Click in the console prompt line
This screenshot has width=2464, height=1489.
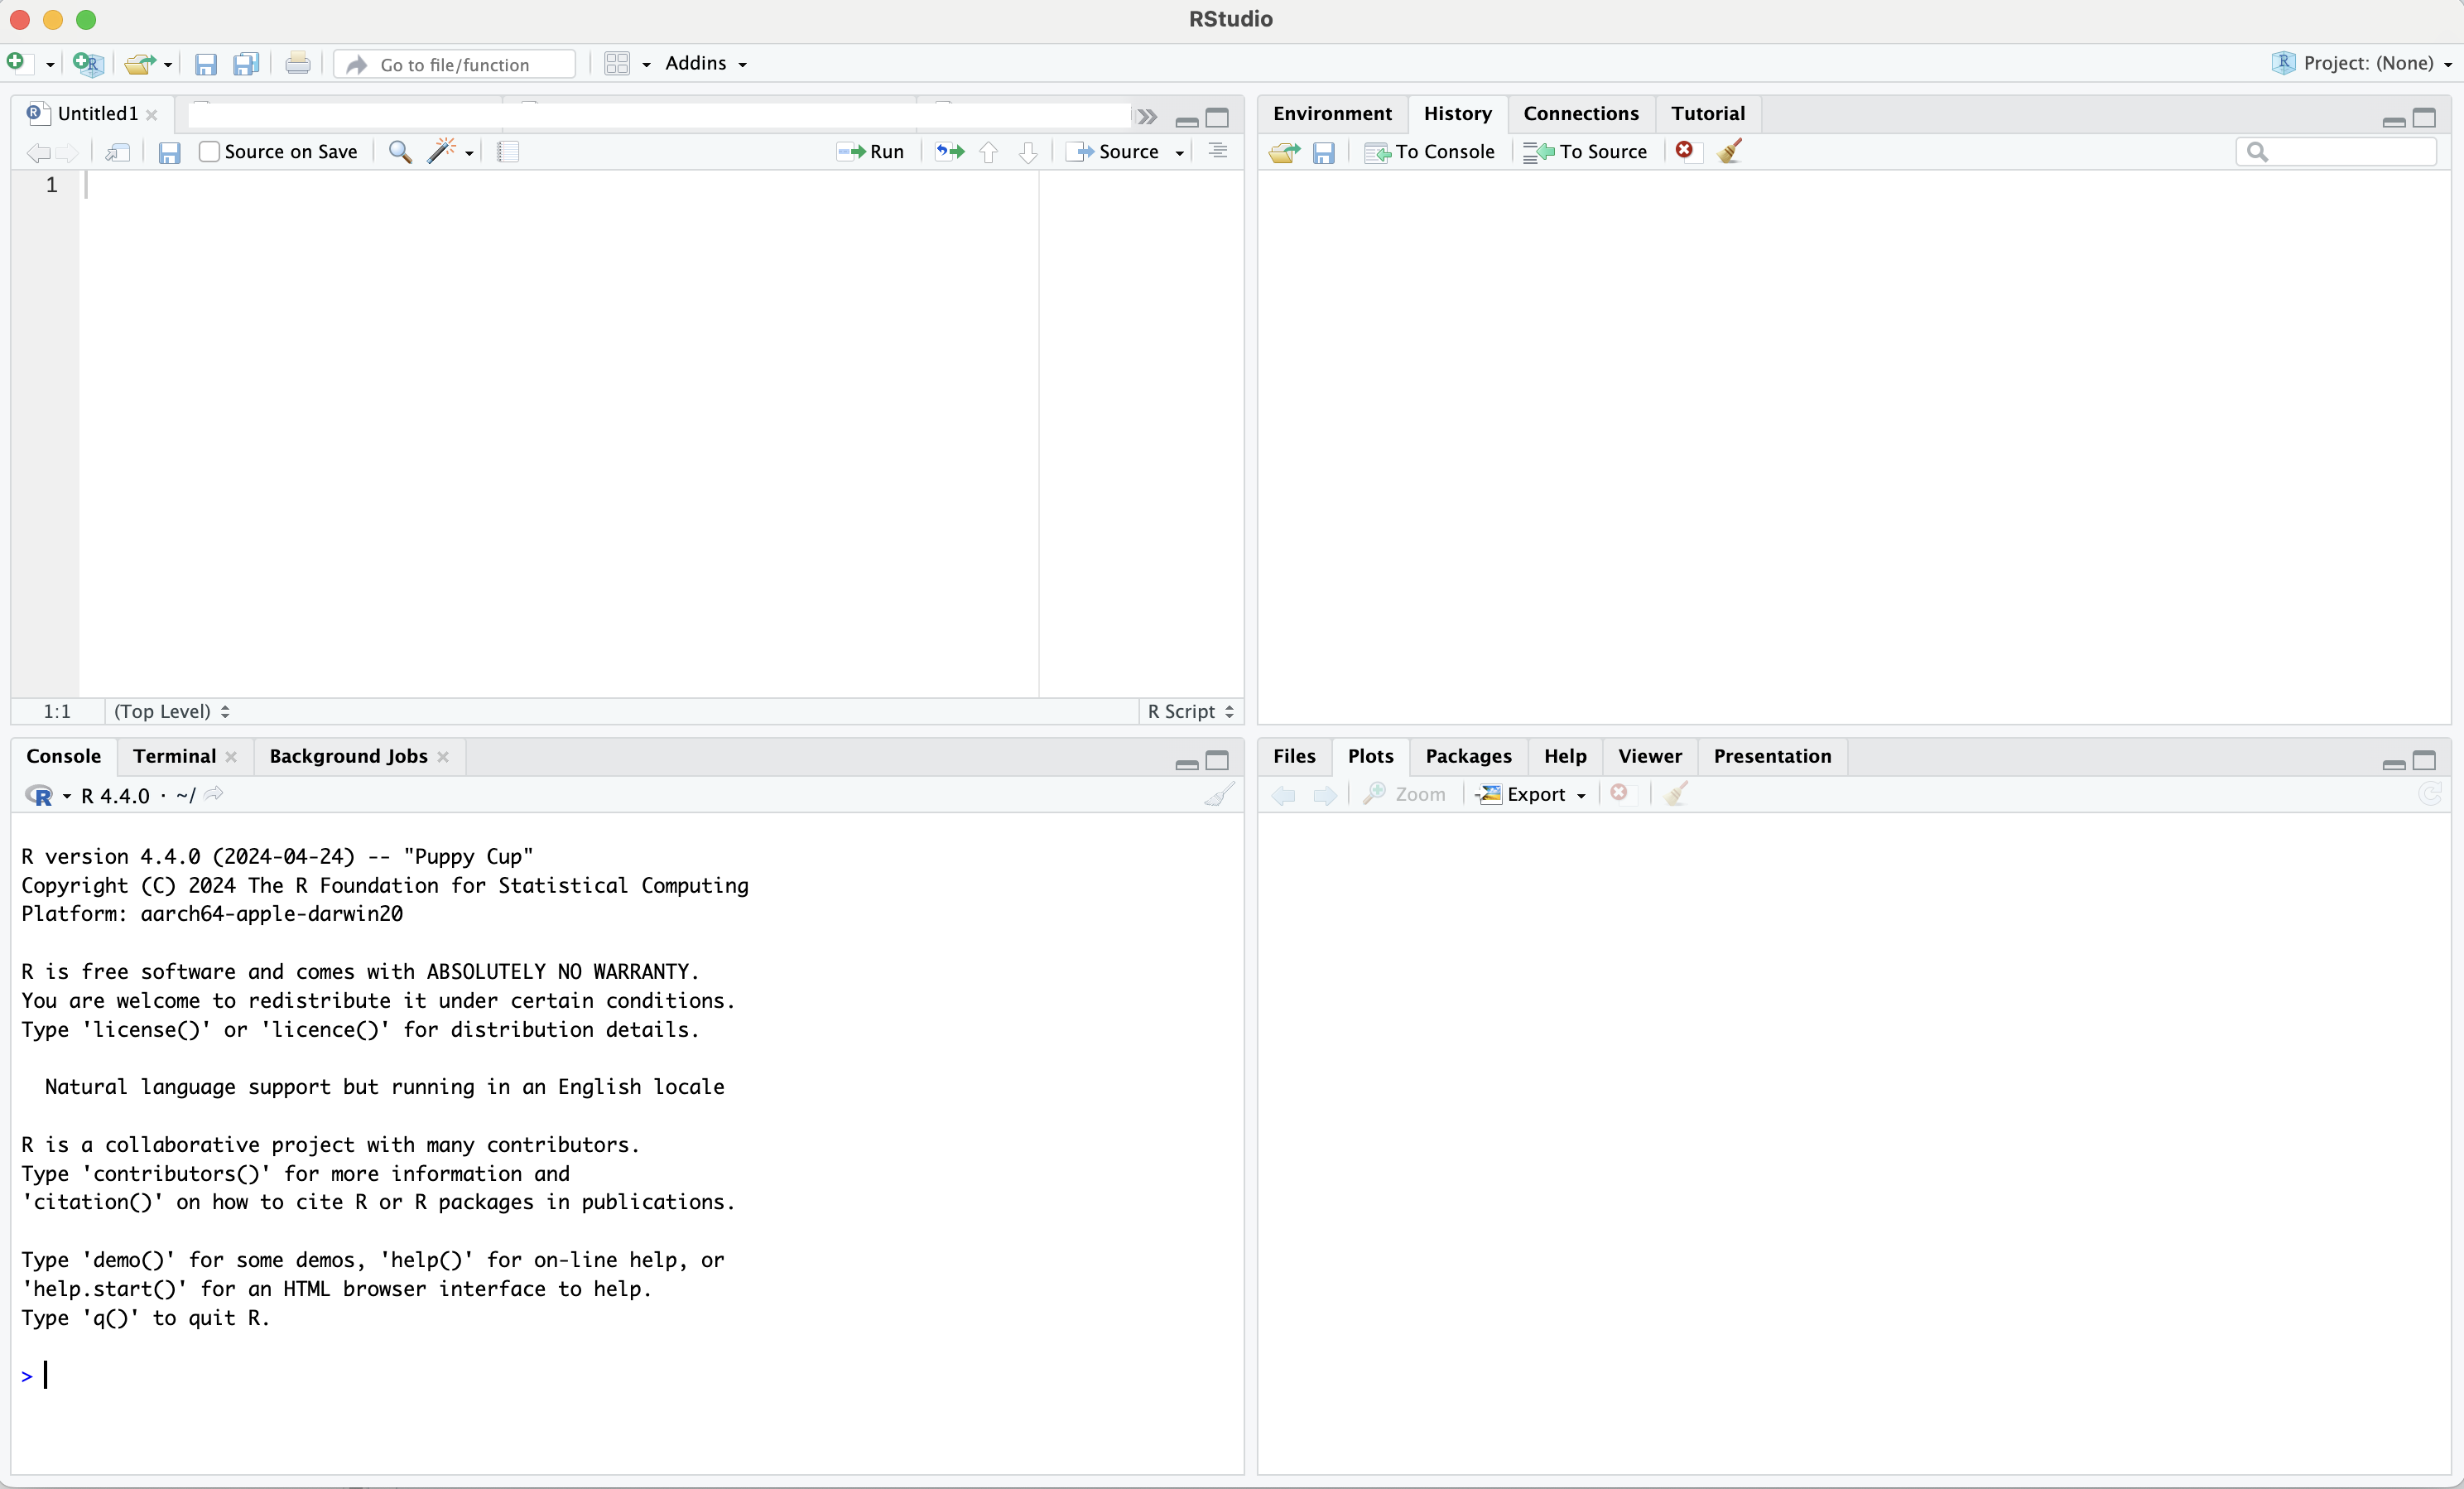tap(627, 1376)
